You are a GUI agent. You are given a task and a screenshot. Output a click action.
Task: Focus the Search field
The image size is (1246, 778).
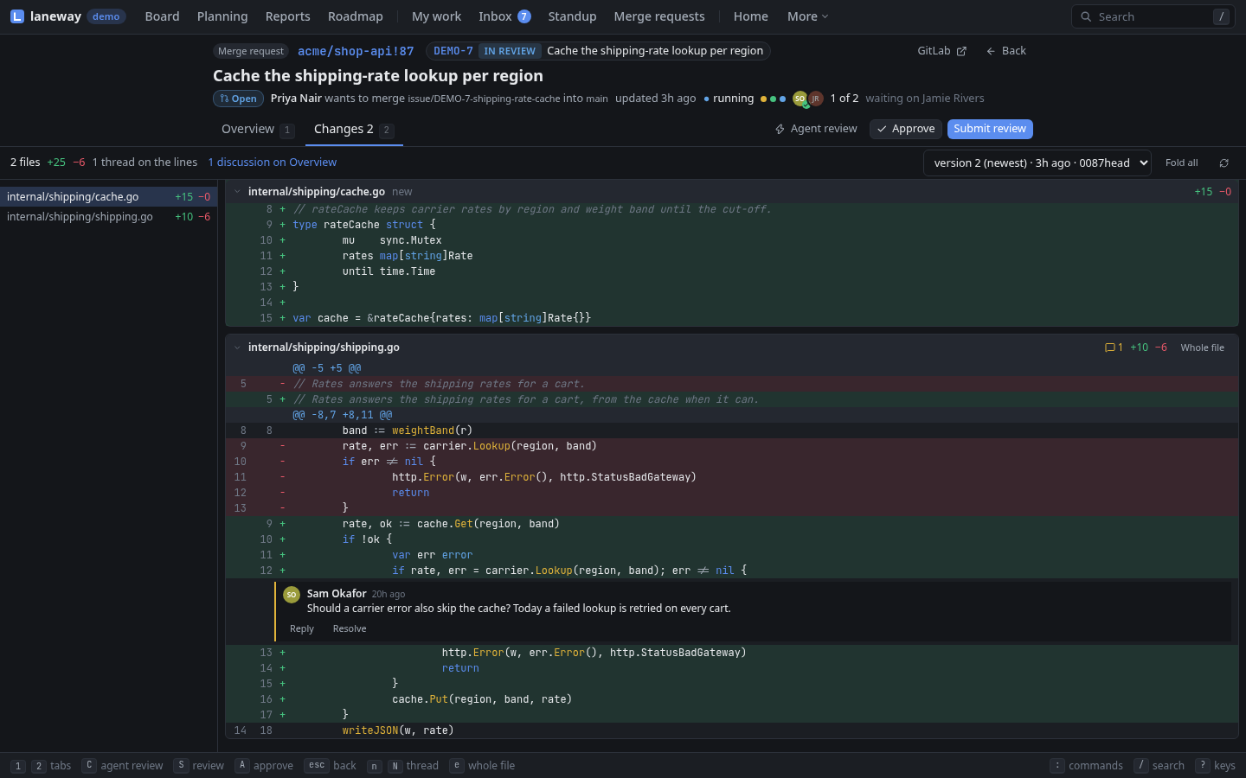click(x=1153, y=16)
